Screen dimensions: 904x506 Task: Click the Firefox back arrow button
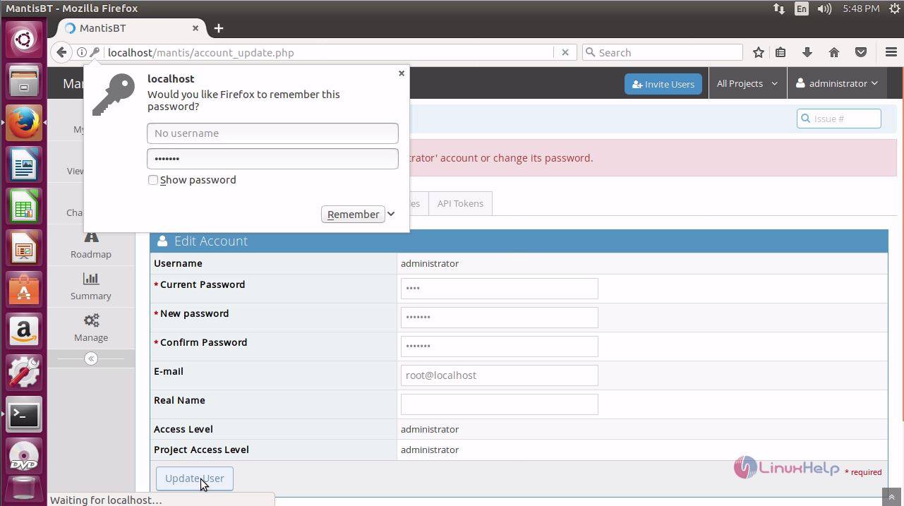(x=61, y=52)
